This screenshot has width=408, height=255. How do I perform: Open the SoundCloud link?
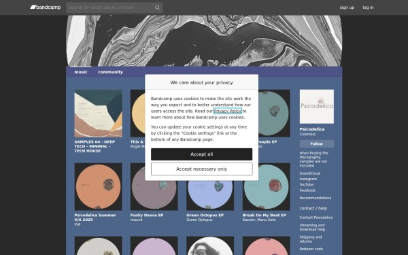click(x=309, y=173)
